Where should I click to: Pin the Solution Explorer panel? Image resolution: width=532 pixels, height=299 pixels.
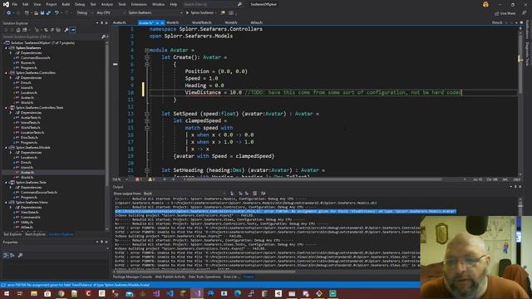click(x=101, y=23)
